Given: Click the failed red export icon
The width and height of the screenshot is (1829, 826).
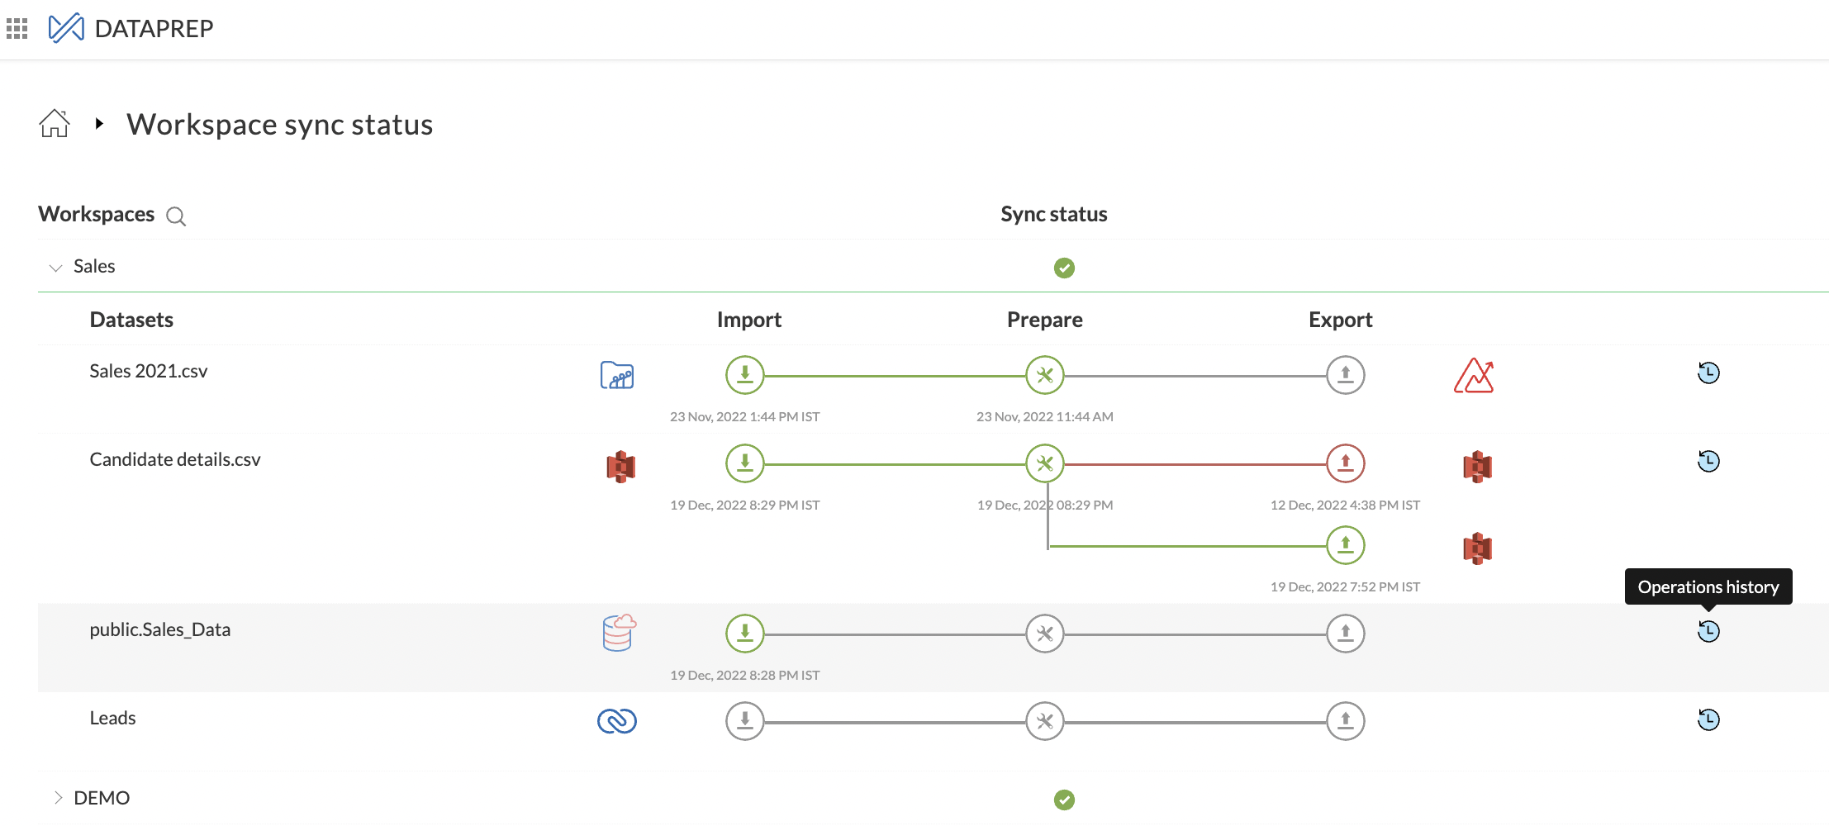Looking at the screenshot, I should (1345, 463).
